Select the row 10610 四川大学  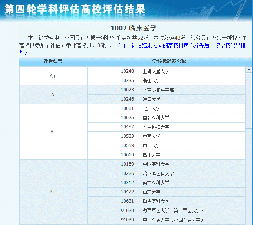[x=166, y=155]
